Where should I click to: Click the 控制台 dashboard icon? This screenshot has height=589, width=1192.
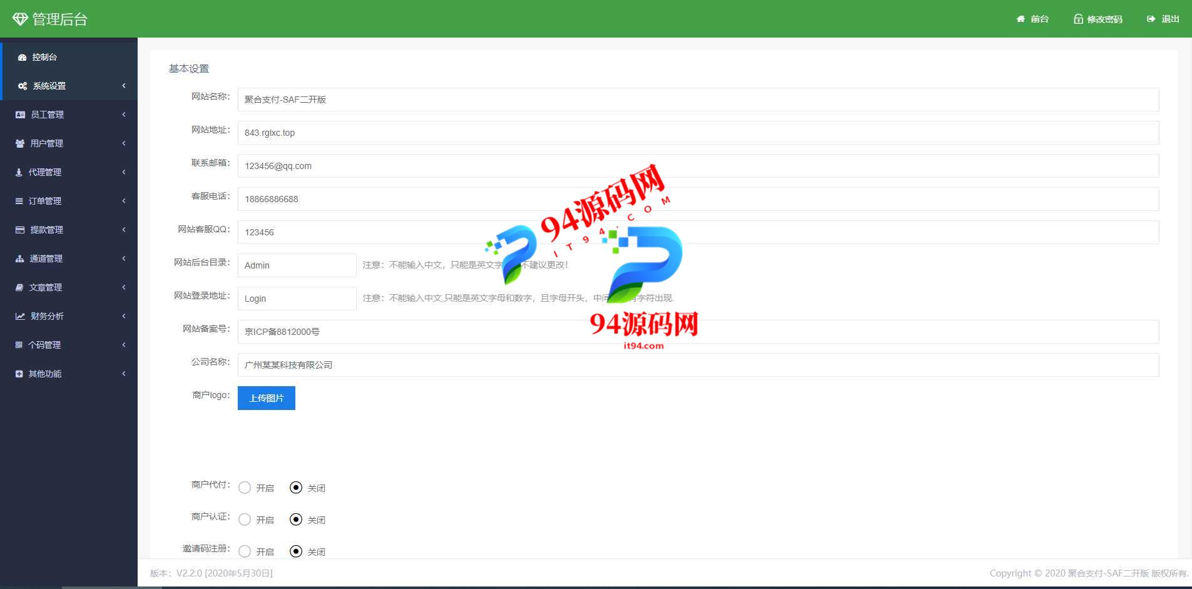(22, 57)
